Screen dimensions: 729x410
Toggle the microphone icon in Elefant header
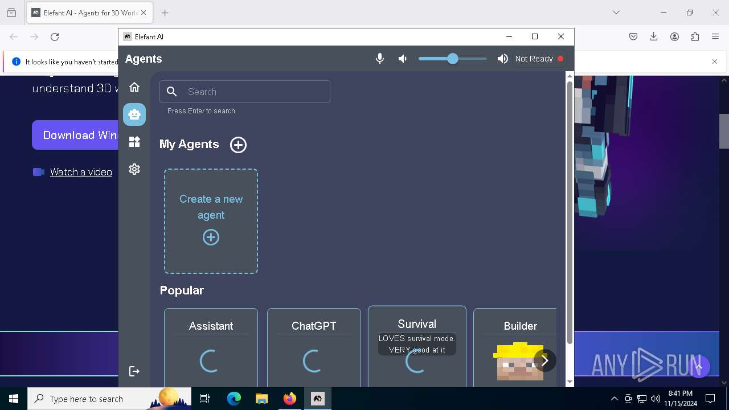(x=380, y=59)
